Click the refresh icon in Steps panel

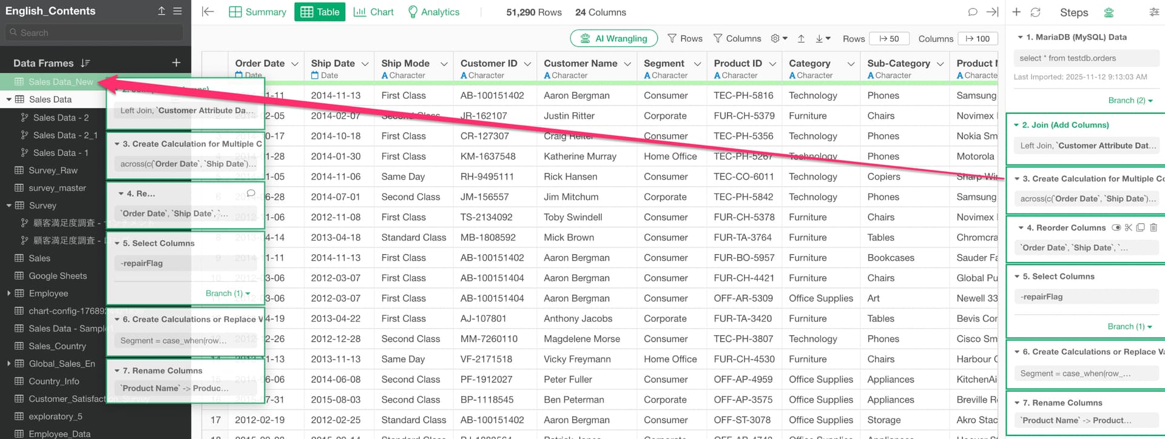click(x=1036, y=12)
